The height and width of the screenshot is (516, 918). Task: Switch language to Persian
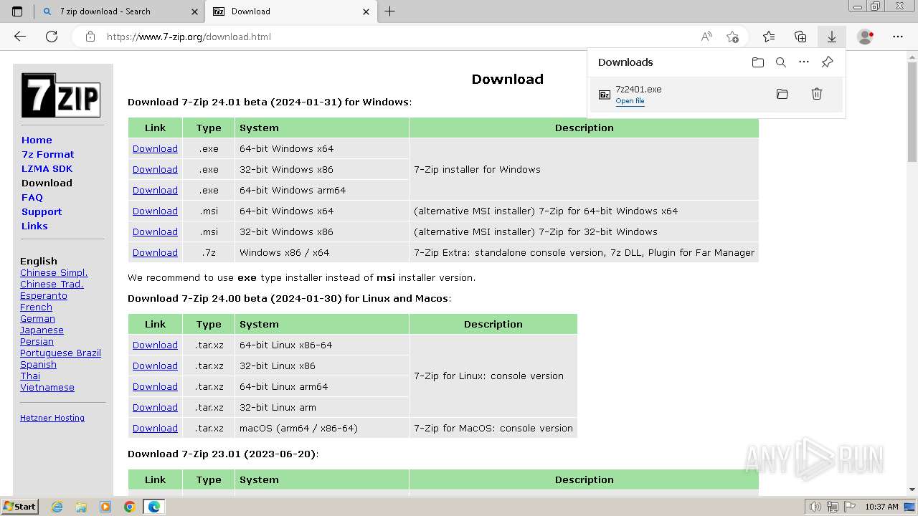point(37,341)
